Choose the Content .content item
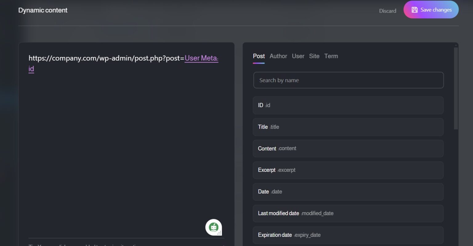The image size is (473, 246). pyautogui.click(x=348, y=148)
